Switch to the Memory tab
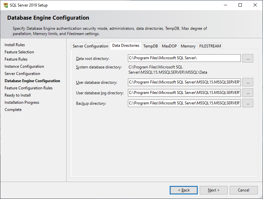Image resolution: width=263 pixels, height=199 pixels. (188, 46)
